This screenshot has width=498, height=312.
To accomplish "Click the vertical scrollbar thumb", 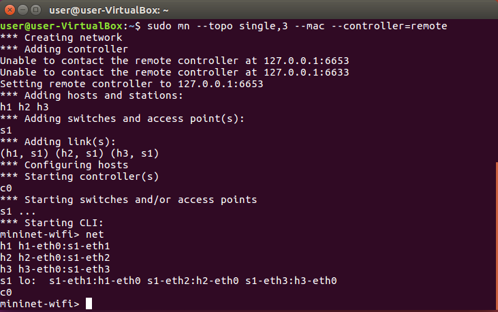I will tap(497, 236).
